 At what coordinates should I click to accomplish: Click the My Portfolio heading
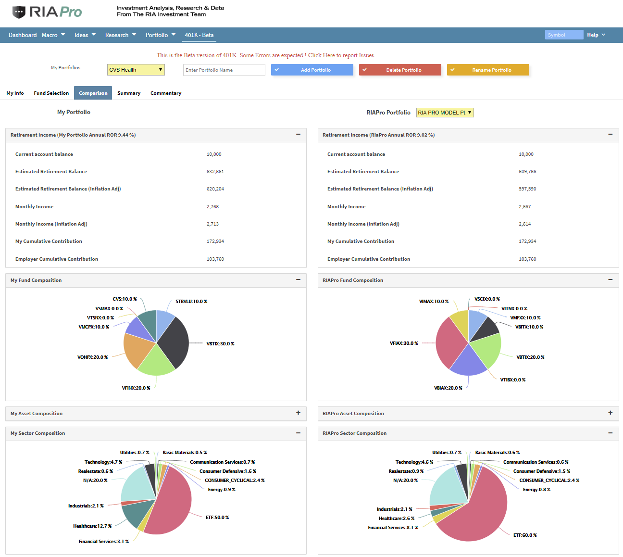click(x=74, y=112)
